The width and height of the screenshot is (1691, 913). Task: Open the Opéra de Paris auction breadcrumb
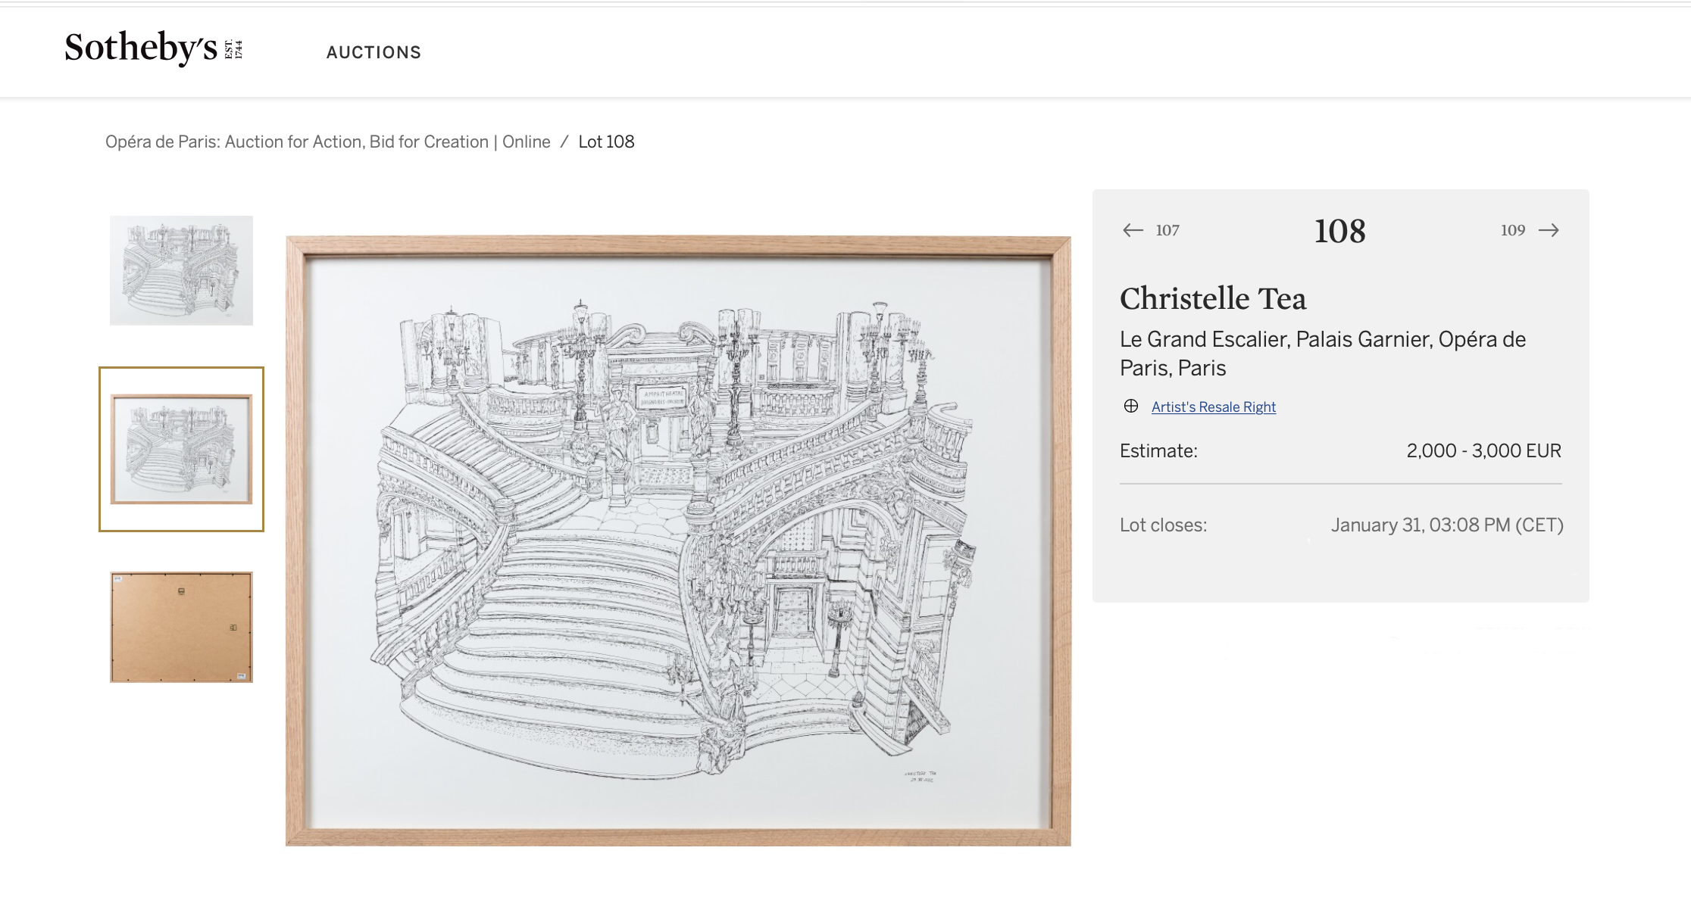[x=327, y=142]
